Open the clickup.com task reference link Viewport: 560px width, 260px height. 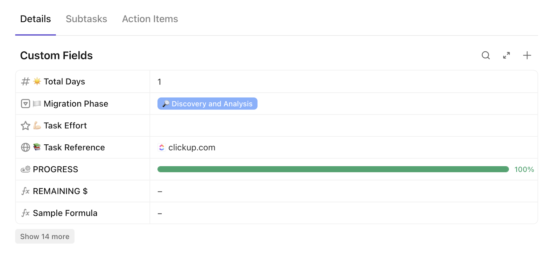pos(191,147)
